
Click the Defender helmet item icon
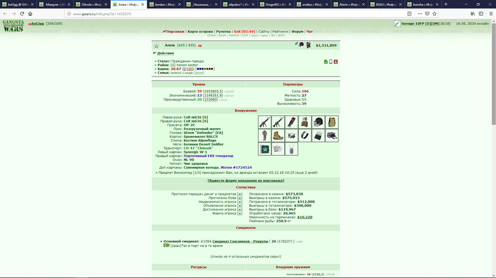pos(318,122)
